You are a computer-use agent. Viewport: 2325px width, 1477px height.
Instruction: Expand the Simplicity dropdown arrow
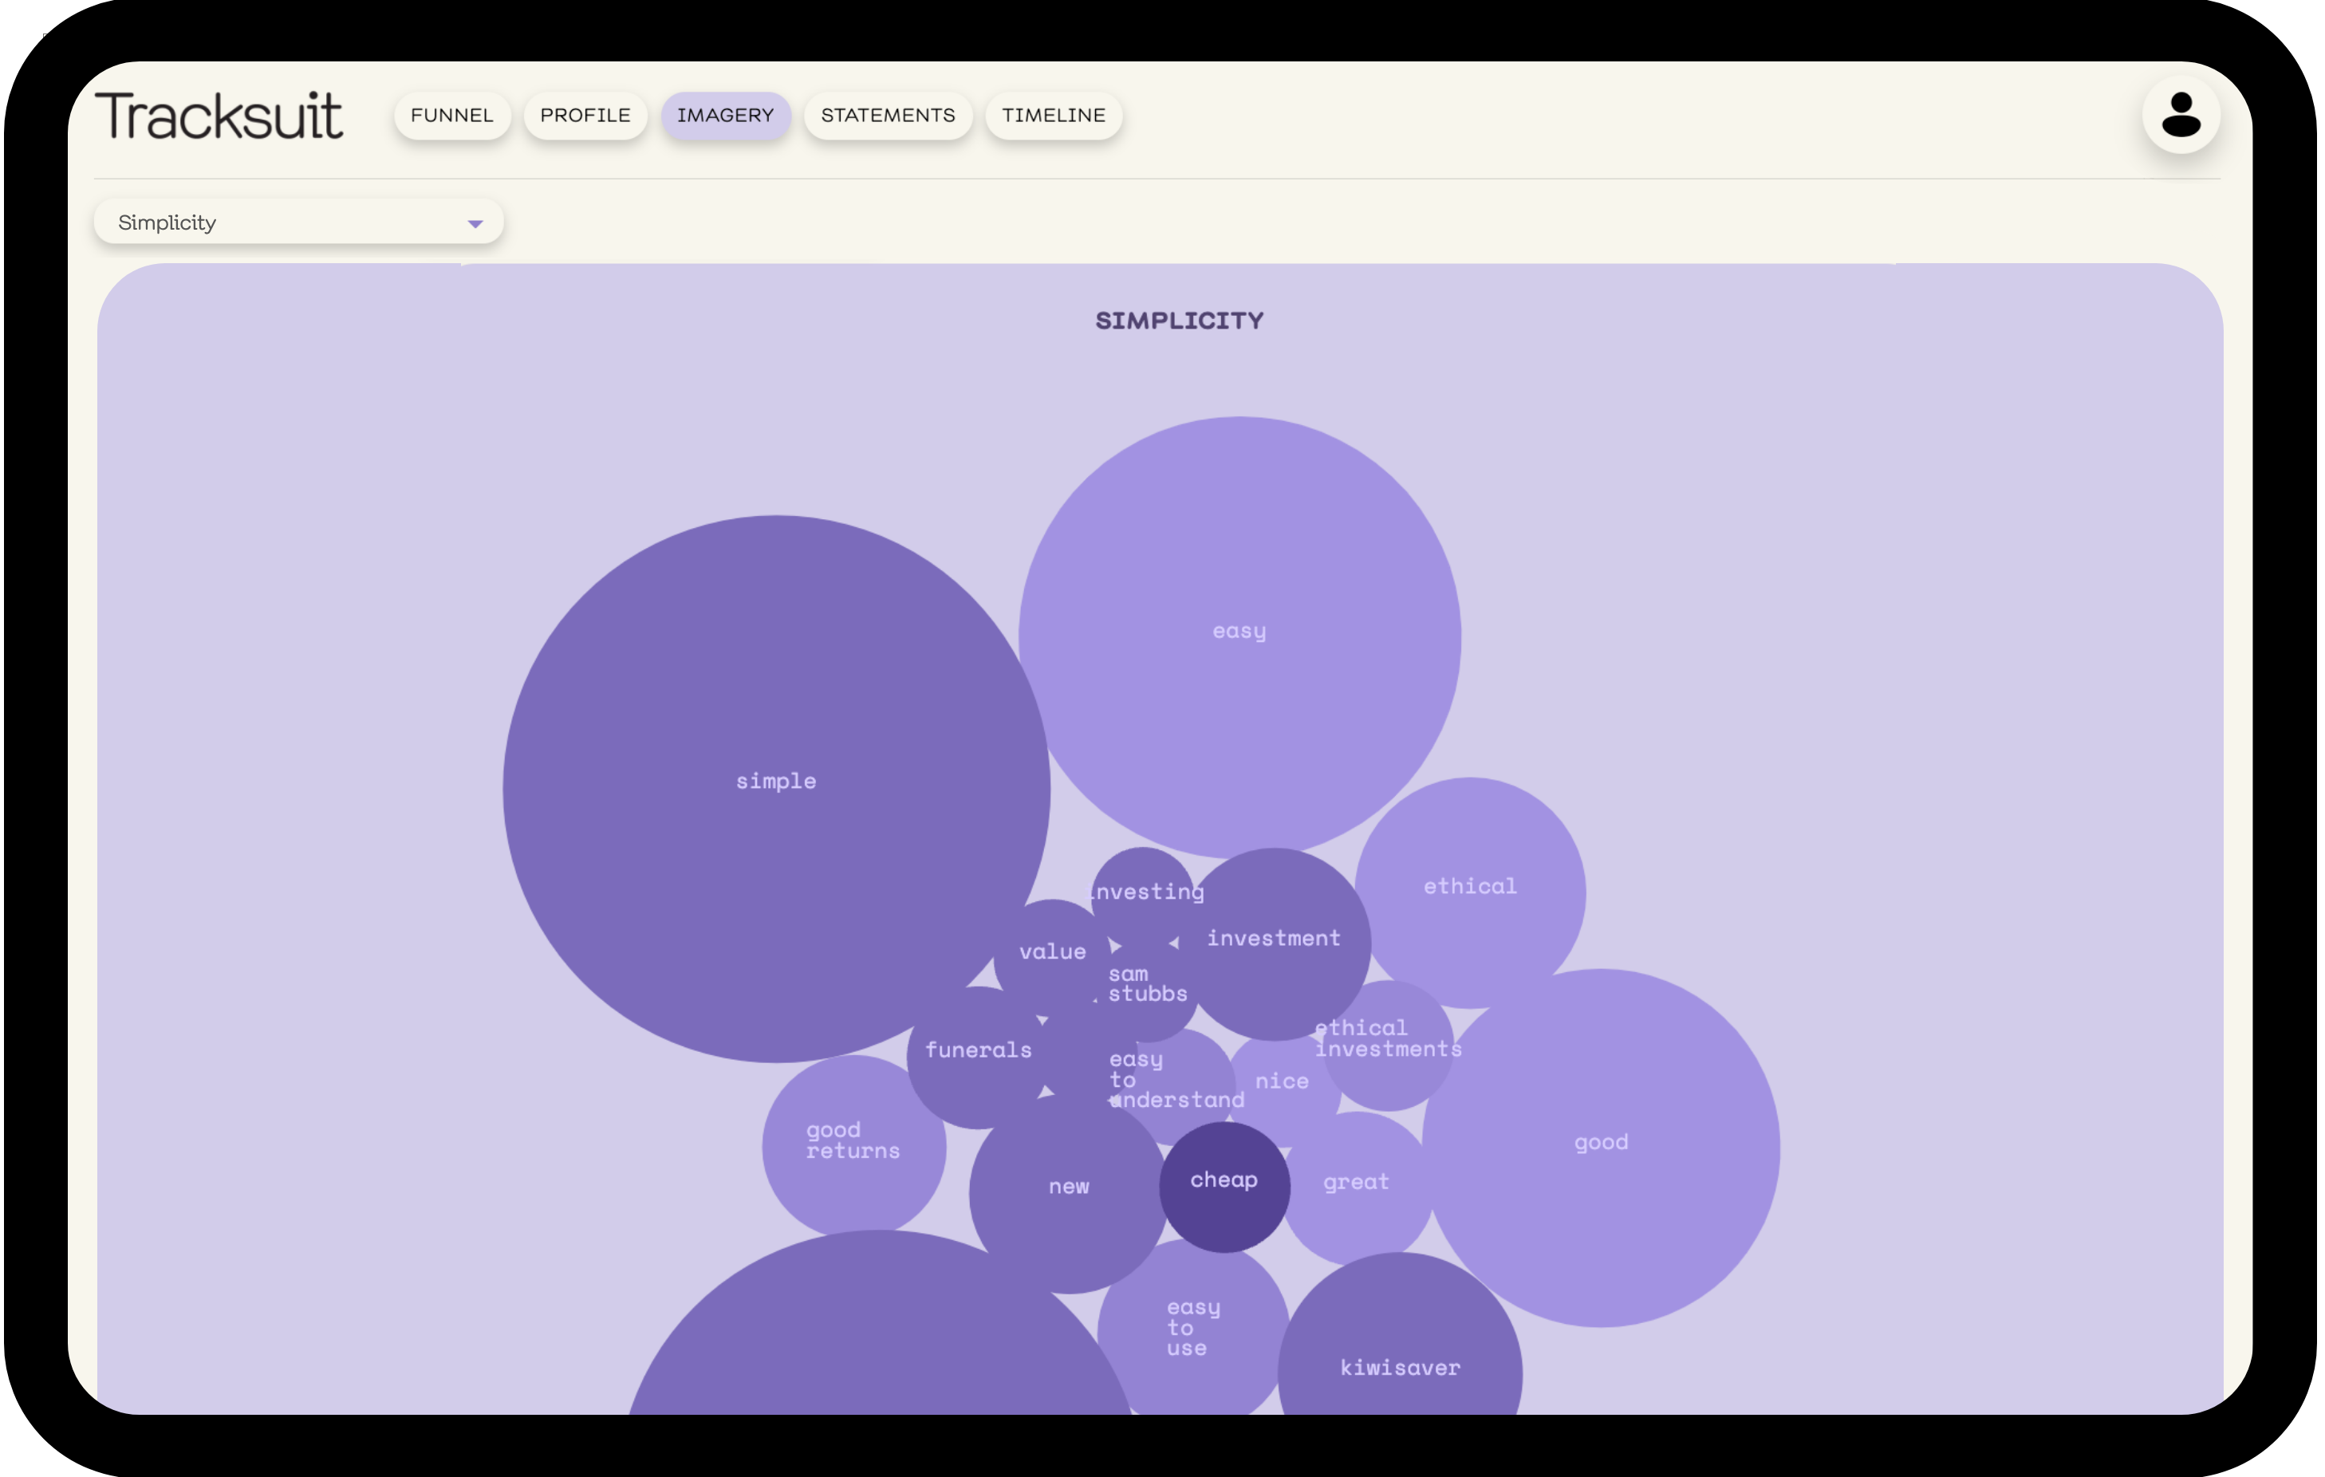pos(474,224)
